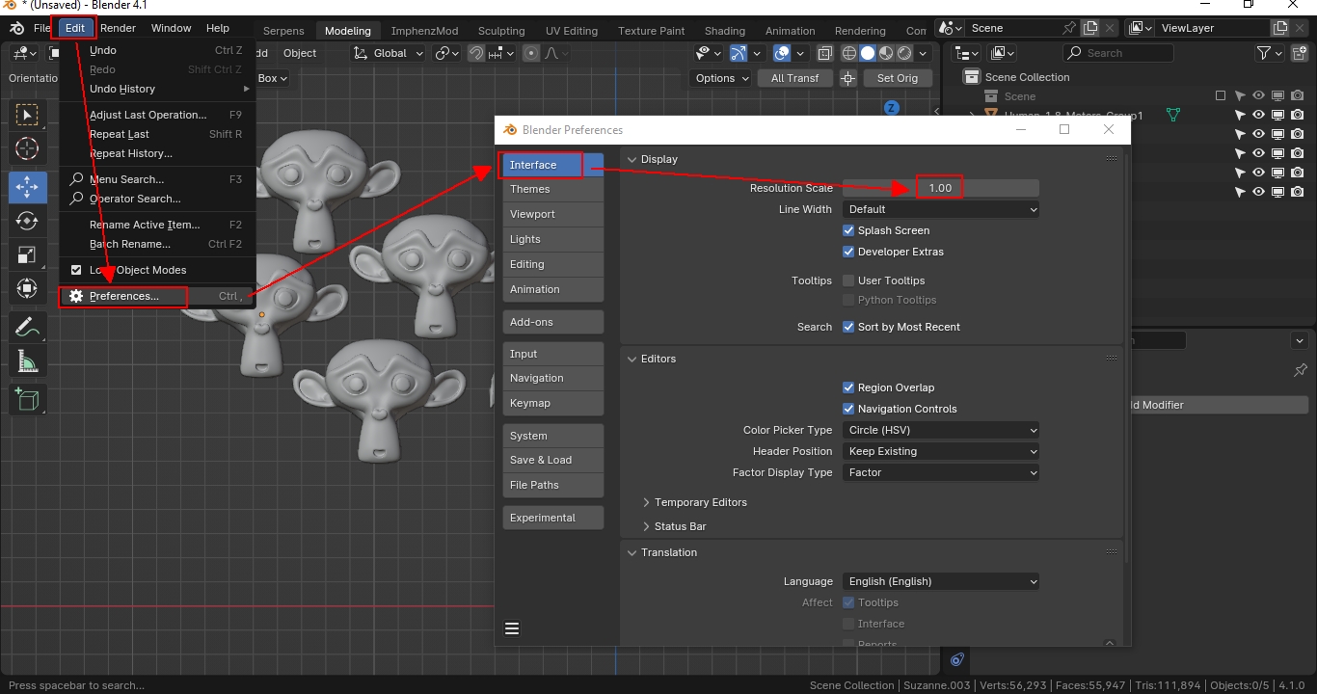Choose the Add Cube tool
The height and width of the screenshot is (694, 1317).
pos(27,399)
